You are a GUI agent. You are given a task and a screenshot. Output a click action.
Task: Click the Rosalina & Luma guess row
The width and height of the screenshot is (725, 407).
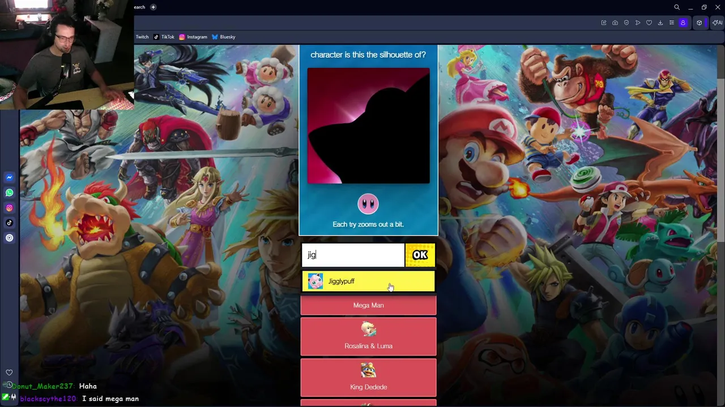pos(368,337)
